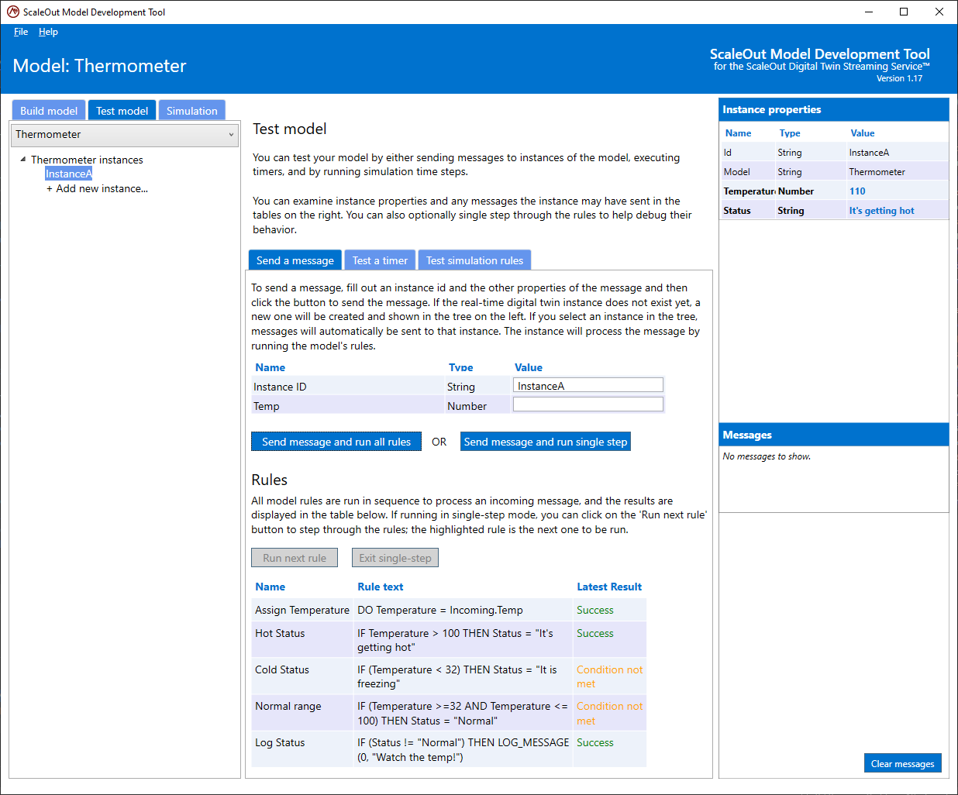Click the 'DO Temperature = Incoming.Temp' rule text

click(440, 610)
